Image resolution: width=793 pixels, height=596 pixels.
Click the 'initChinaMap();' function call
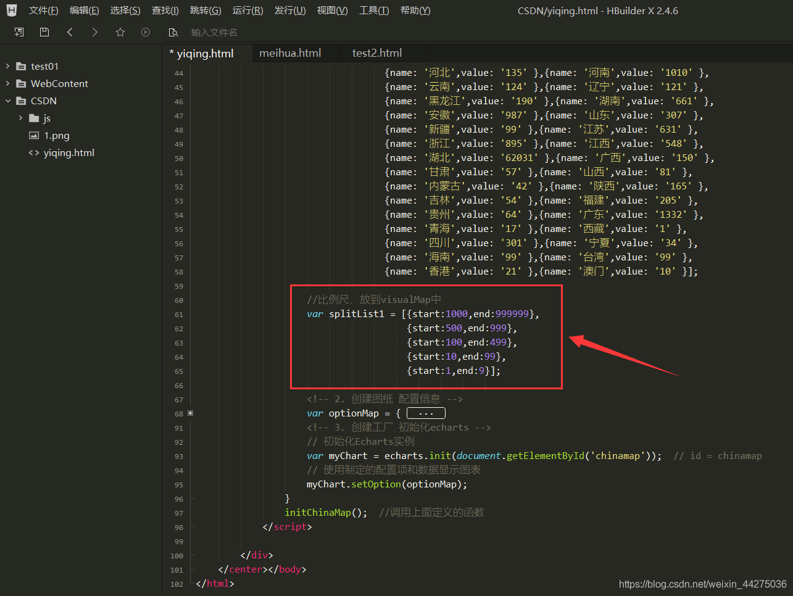pyautogui.click(x=326, y=512)
